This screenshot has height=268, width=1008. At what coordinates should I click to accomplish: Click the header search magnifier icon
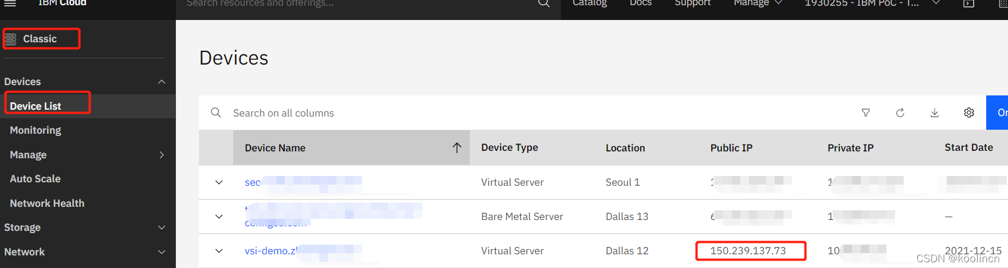click(544, 3)
